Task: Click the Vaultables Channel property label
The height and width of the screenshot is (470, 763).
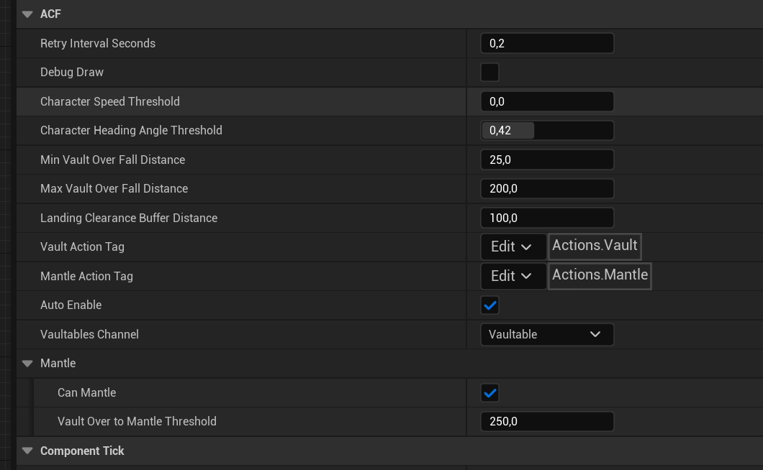Action: coord(89,334)
